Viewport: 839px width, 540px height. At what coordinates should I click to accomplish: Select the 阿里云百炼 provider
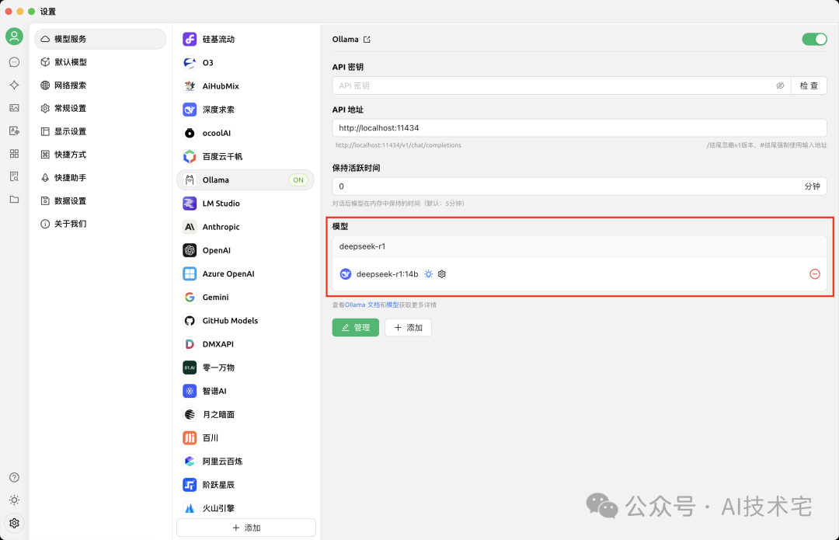point(245,462)
